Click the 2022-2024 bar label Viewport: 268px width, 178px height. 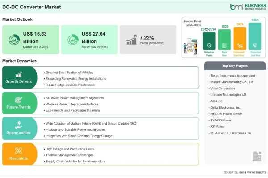click(x=208, y=29)
